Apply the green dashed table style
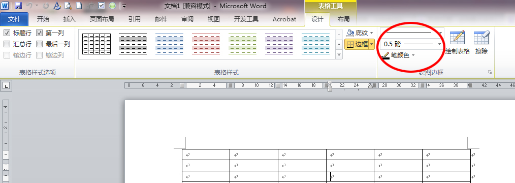515x183 pixels. click(x=242, y=44)
